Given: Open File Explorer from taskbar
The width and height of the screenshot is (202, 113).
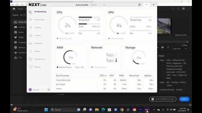Looking at the screenshot, I should tap(97, 110).
